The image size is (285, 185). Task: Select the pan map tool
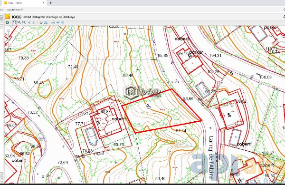point(14,22)
